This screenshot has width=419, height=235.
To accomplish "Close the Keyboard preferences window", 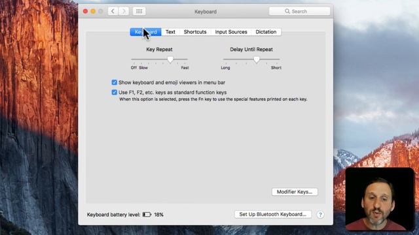I will (86, 11).
